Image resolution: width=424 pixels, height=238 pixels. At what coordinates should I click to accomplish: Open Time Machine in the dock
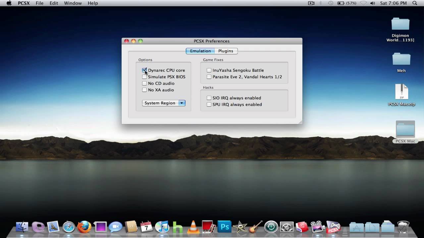(271, 227)
